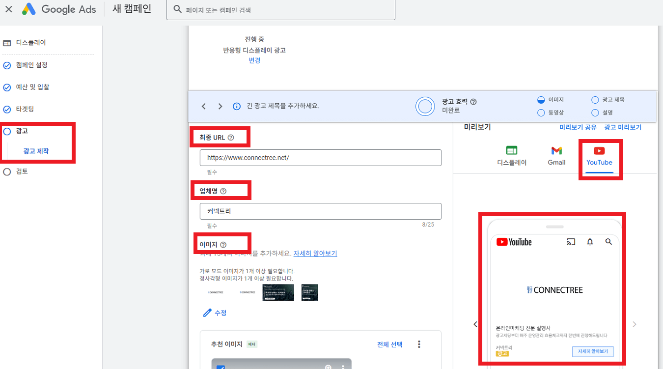Image resolution: width=663 pixels, height=369 pixels.
Task: Click 미리보기 공유 link
Action: [578, 127]
